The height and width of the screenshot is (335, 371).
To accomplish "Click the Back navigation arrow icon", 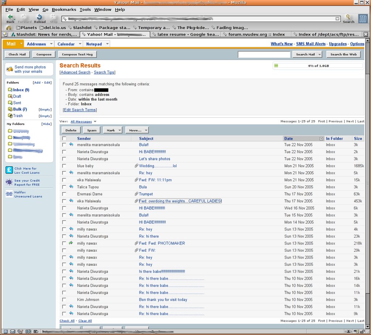I will click(x=11, y=17).
